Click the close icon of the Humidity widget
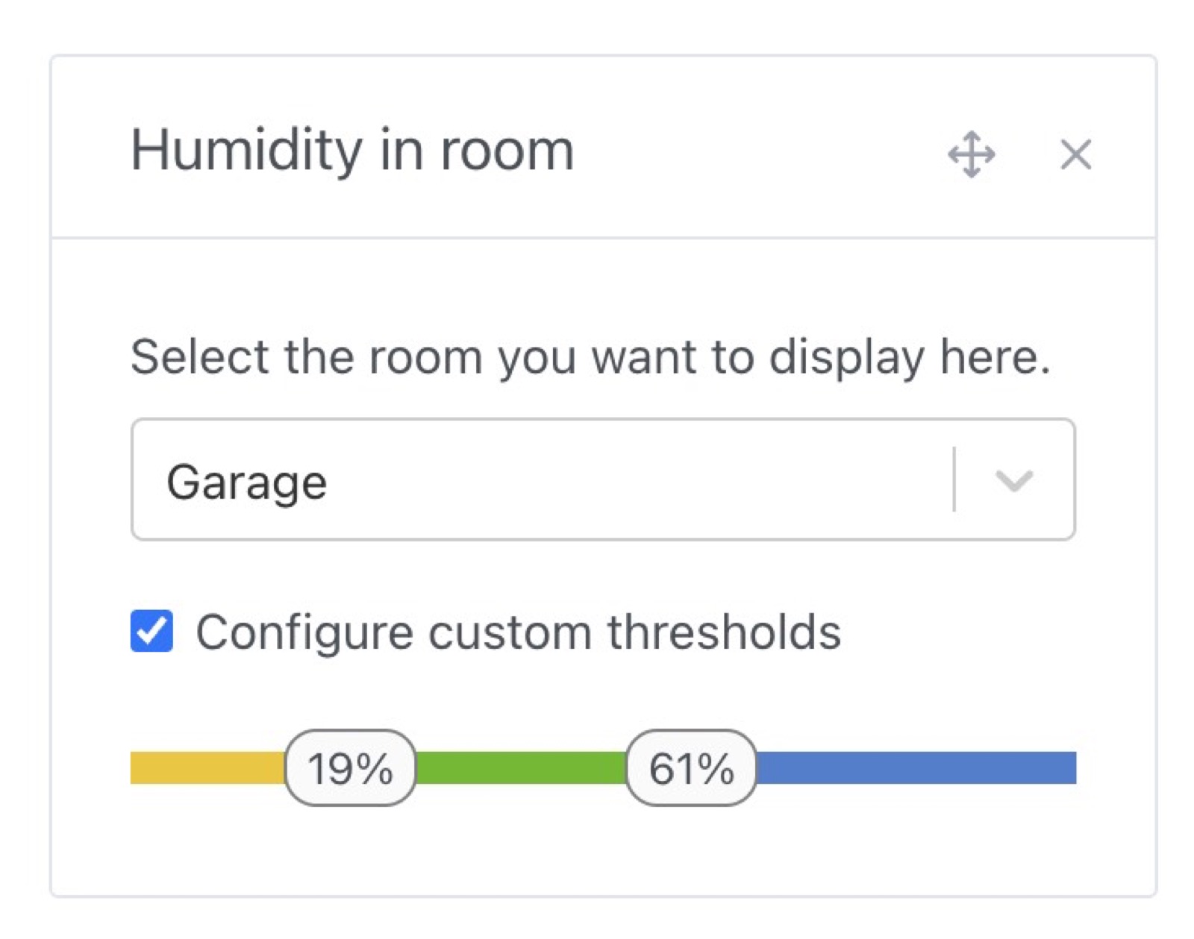Image resolution: width=1194 pixels, height=939 pixels. [x=1075, y=154]
